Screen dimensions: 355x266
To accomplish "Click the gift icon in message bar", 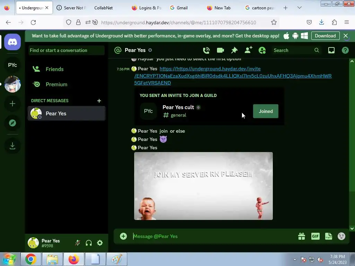I will click(x=302, y=236).
